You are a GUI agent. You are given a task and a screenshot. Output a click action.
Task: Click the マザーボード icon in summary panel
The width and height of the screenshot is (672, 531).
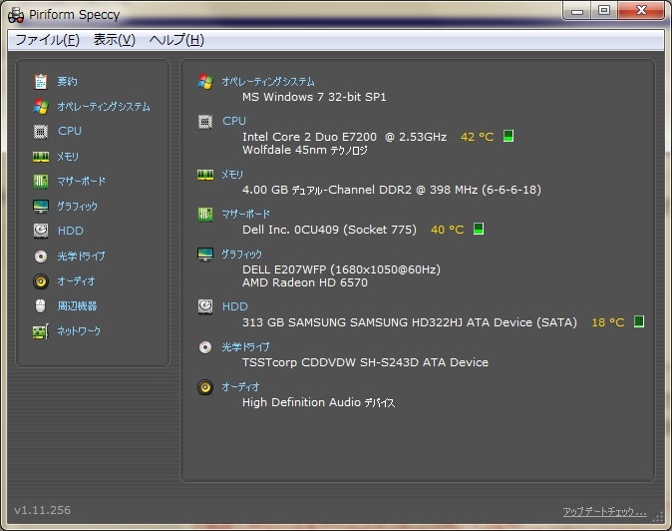[205, 214]
